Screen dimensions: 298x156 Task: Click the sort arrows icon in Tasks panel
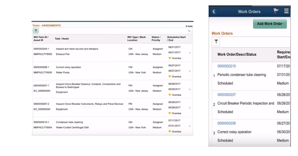click(x=189, y=31)
